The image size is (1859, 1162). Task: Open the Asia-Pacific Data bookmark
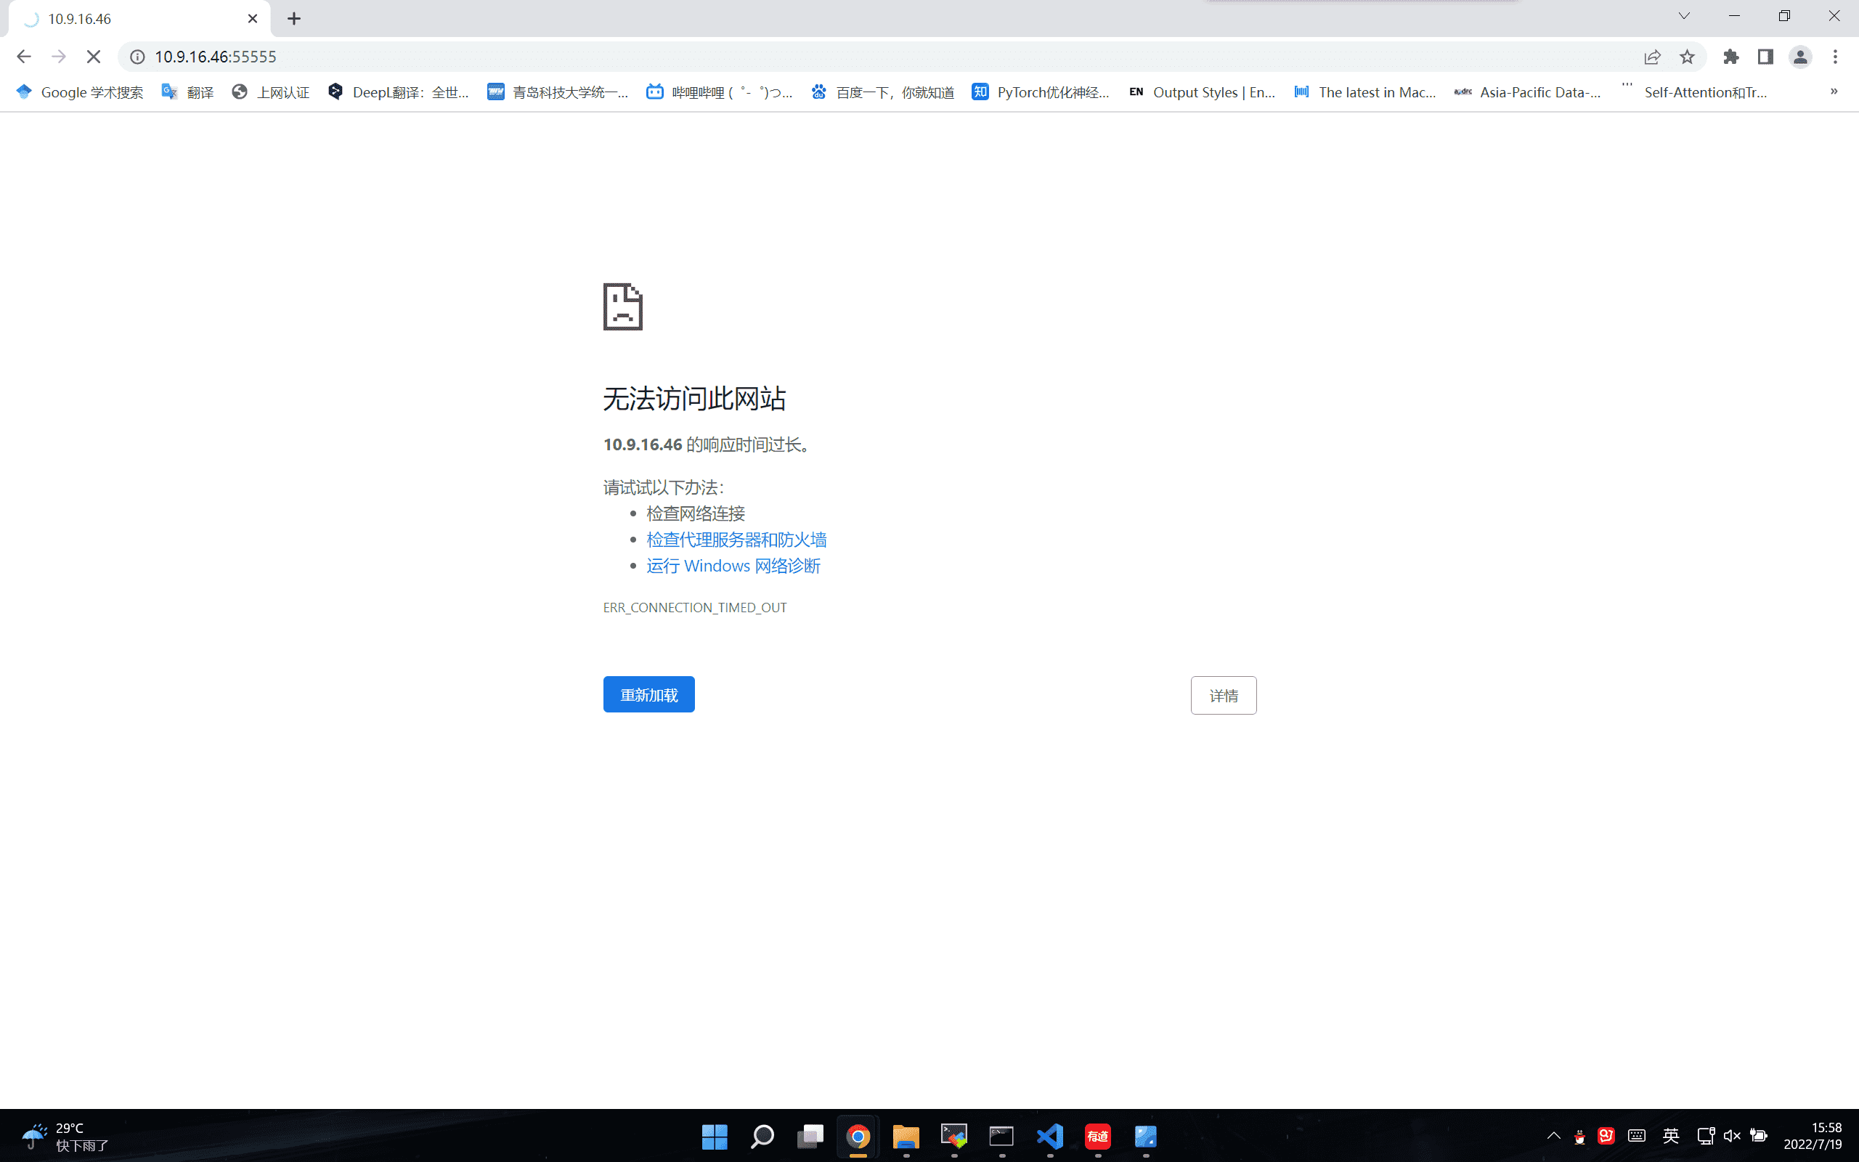coord(1528,92)
